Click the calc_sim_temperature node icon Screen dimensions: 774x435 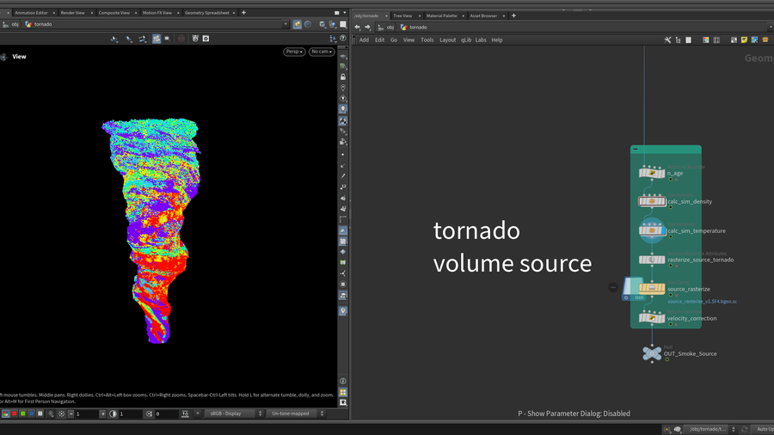[652, 230]
